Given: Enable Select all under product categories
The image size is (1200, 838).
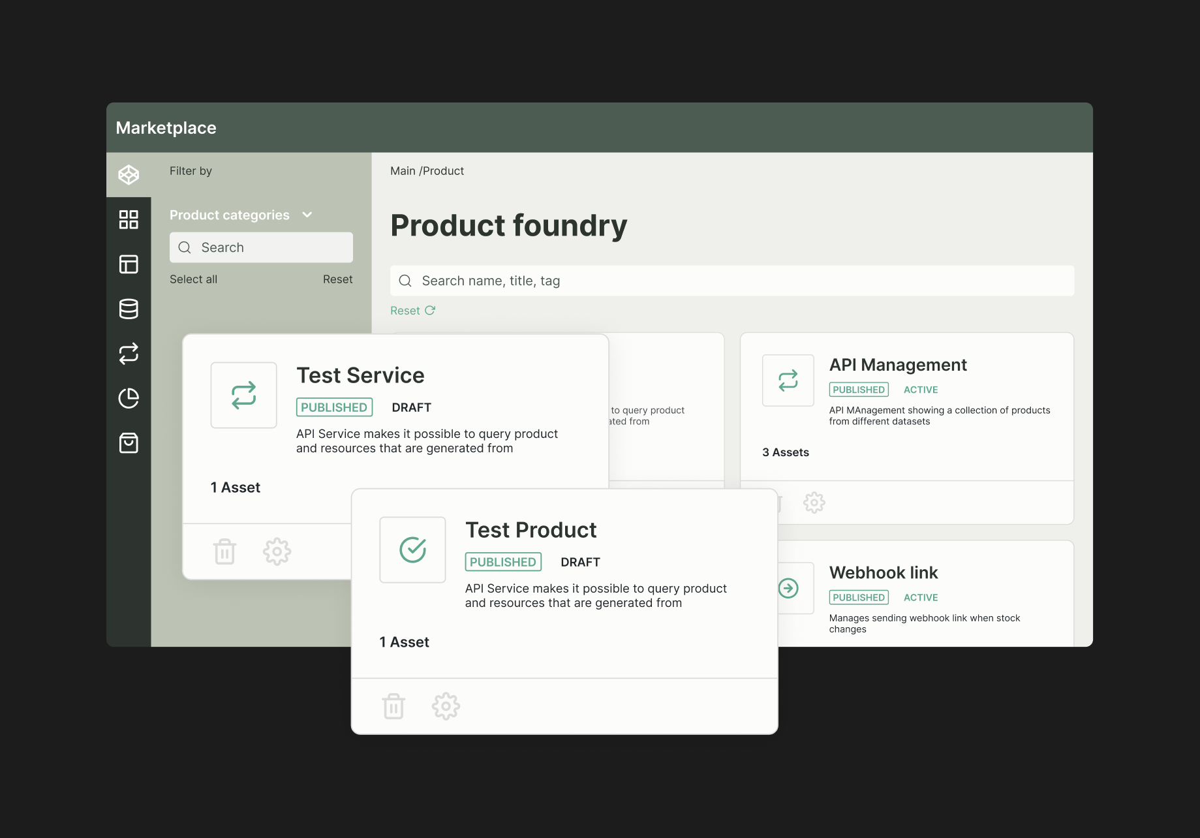Looking at the screenshot, I should tap(193, 279).
